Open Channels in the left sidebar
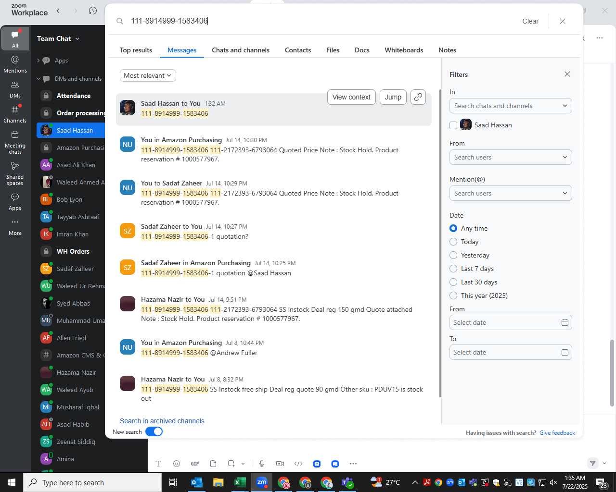 pyautogui.click(x=15, y=114)
